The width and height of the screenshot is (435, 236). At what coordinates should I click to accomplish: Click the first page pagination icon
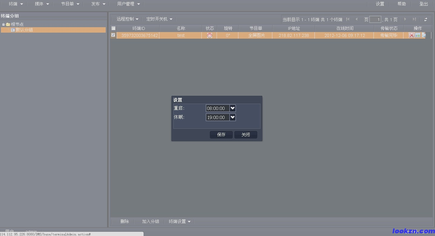pos(347,19)
